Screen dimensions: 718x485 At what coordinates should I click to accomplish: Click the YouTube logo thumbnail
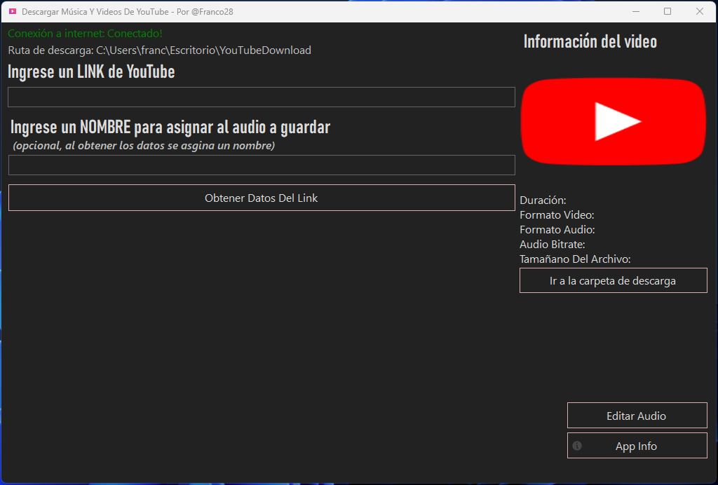(614, 121)
